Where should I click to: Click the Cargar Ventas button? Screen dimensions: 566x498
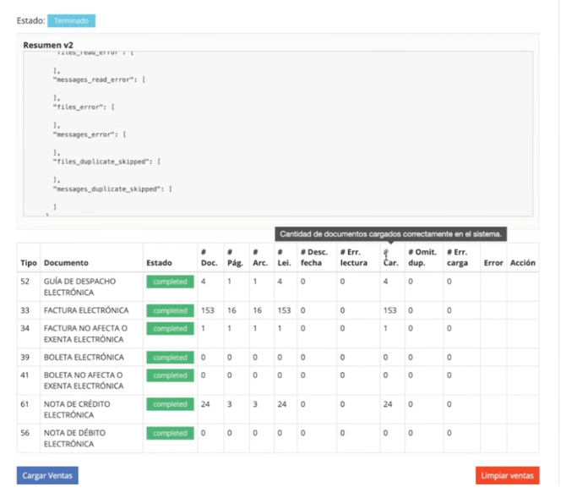tap(47, 475)
